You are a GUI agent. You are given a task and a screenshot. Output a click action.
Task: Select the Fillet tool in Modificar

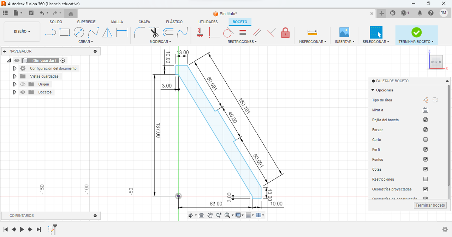click(x=139, y=32)
